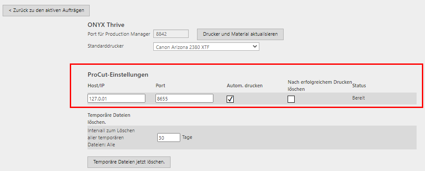The height and width of the screenshot is (171, 425).
Task: Click Temporäre Dateien jetzt löschen button
Action: click(x=129, y=162)
